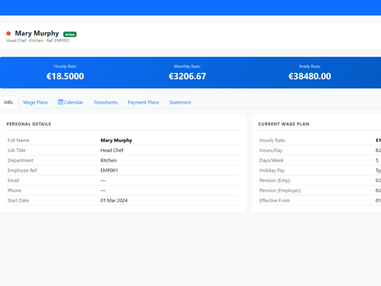Click the Pension (Employer) label
Screen dimensions: 381x286
point(280,190)
